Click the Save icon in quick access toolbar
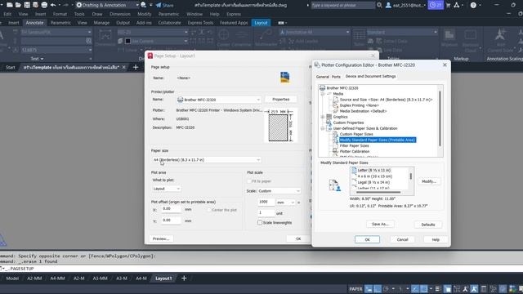 tap(27, 5)
